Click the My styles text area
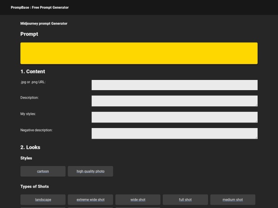 [174, 117]
